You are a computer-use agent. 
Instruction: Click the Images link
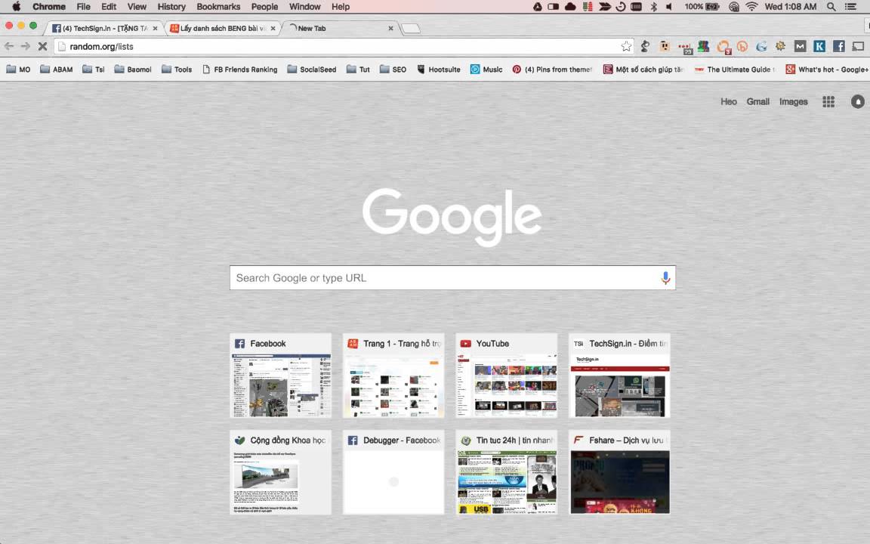pos(794,101)
